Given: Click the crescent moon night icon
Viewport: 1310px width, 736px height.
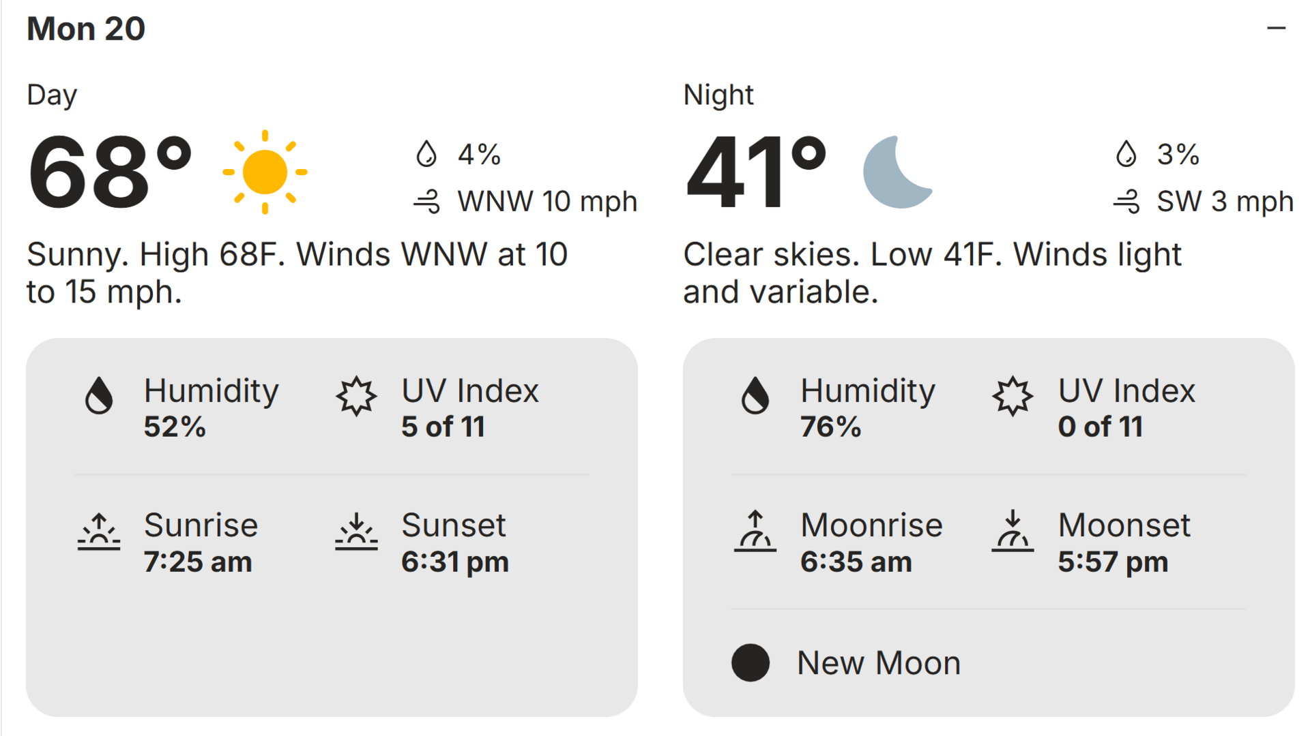Looking at the screenshot, I should click(x=896, y=172).
